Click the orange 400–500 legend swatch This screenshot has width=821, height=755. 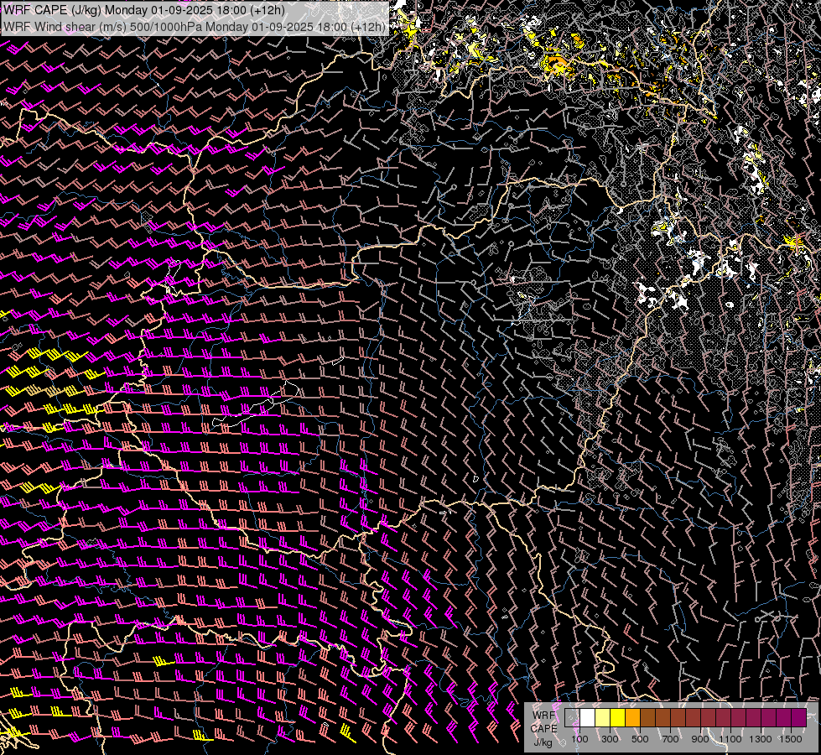click(633, 718)
